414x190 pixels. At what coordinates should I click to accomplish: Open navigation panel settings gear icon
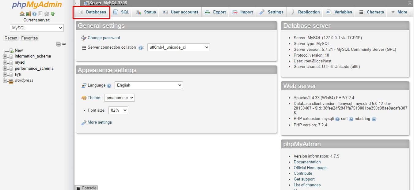pos(47,14)
